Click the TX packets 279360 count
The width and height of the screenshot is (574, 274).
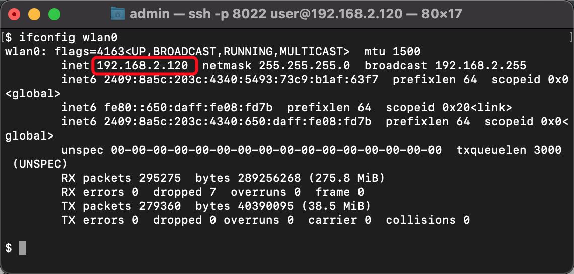click(160, 206)
